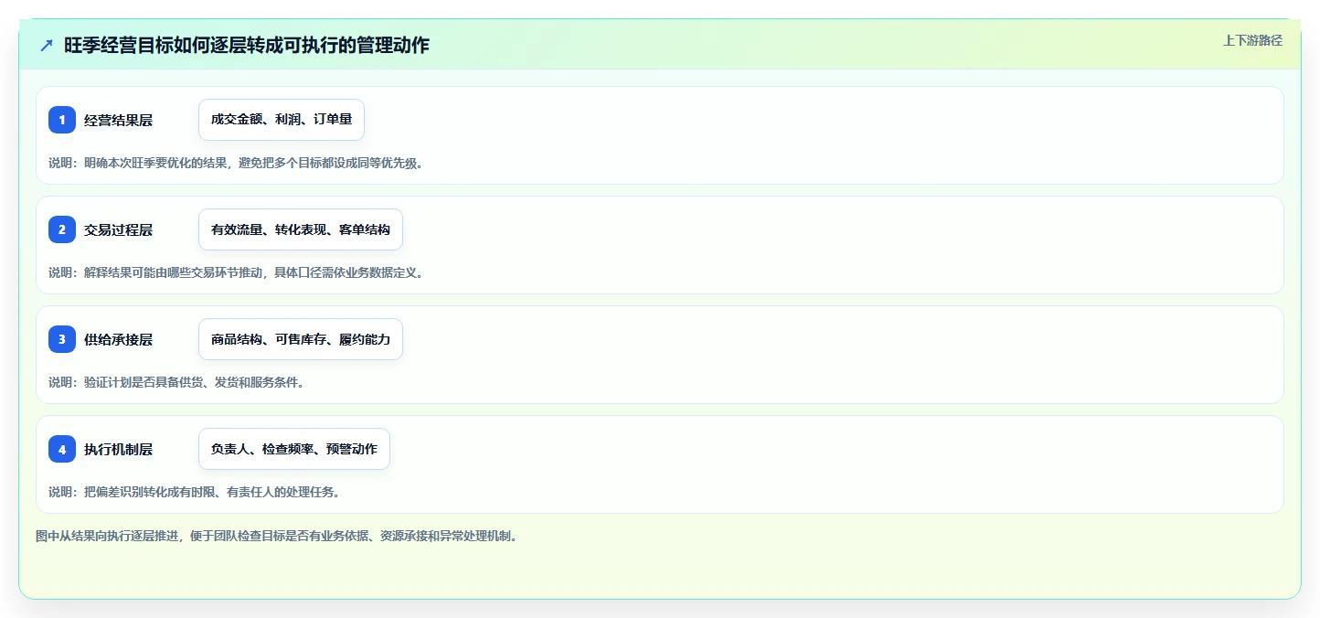Click the number 3 badge of 供给承接层
This screenshot has width=1320, height=618.
point(62,339)
